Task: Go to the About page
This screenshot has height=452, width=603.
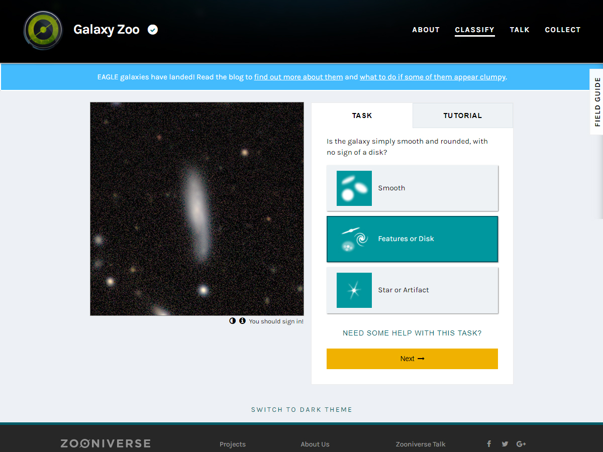Action: (x=426, y=30)
